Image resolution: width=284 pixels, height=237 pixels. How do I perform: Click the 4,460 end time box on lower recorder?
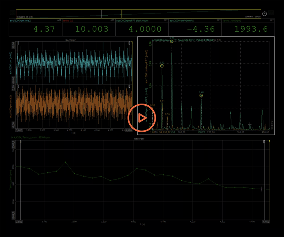(265, 221)
